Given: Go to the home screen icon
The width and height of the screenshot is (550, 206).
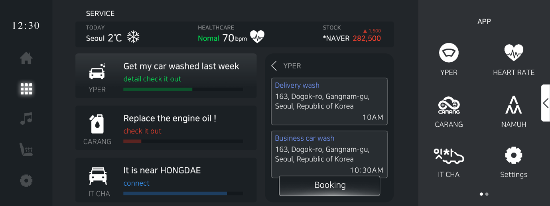Looking at the screenshot, I should pyautogui.click(x=26, y=58).
